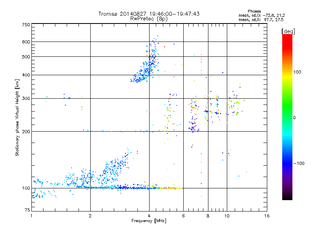The image size is (314, 235).
Task: Click the y-axis '300' tick label
Action: (26, 99)
